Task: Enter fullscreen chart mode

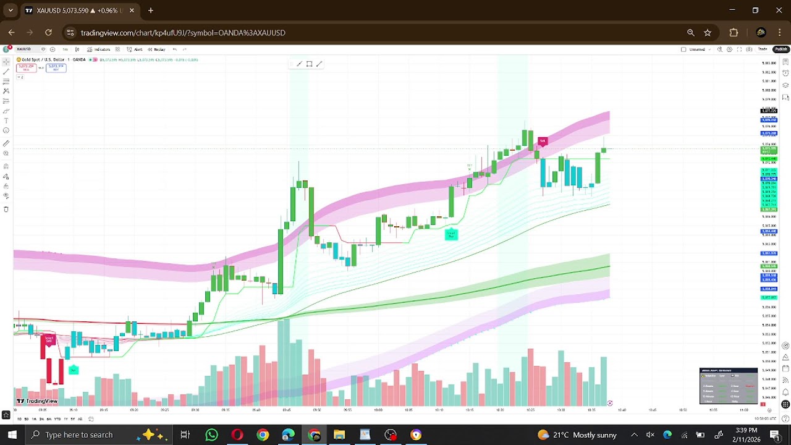Action: coord(739,49)
